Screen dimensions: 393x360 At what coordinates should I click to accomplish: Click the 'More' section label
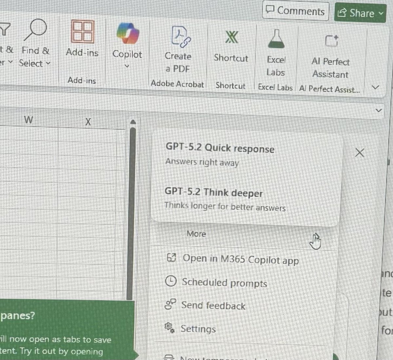(196, 234)
